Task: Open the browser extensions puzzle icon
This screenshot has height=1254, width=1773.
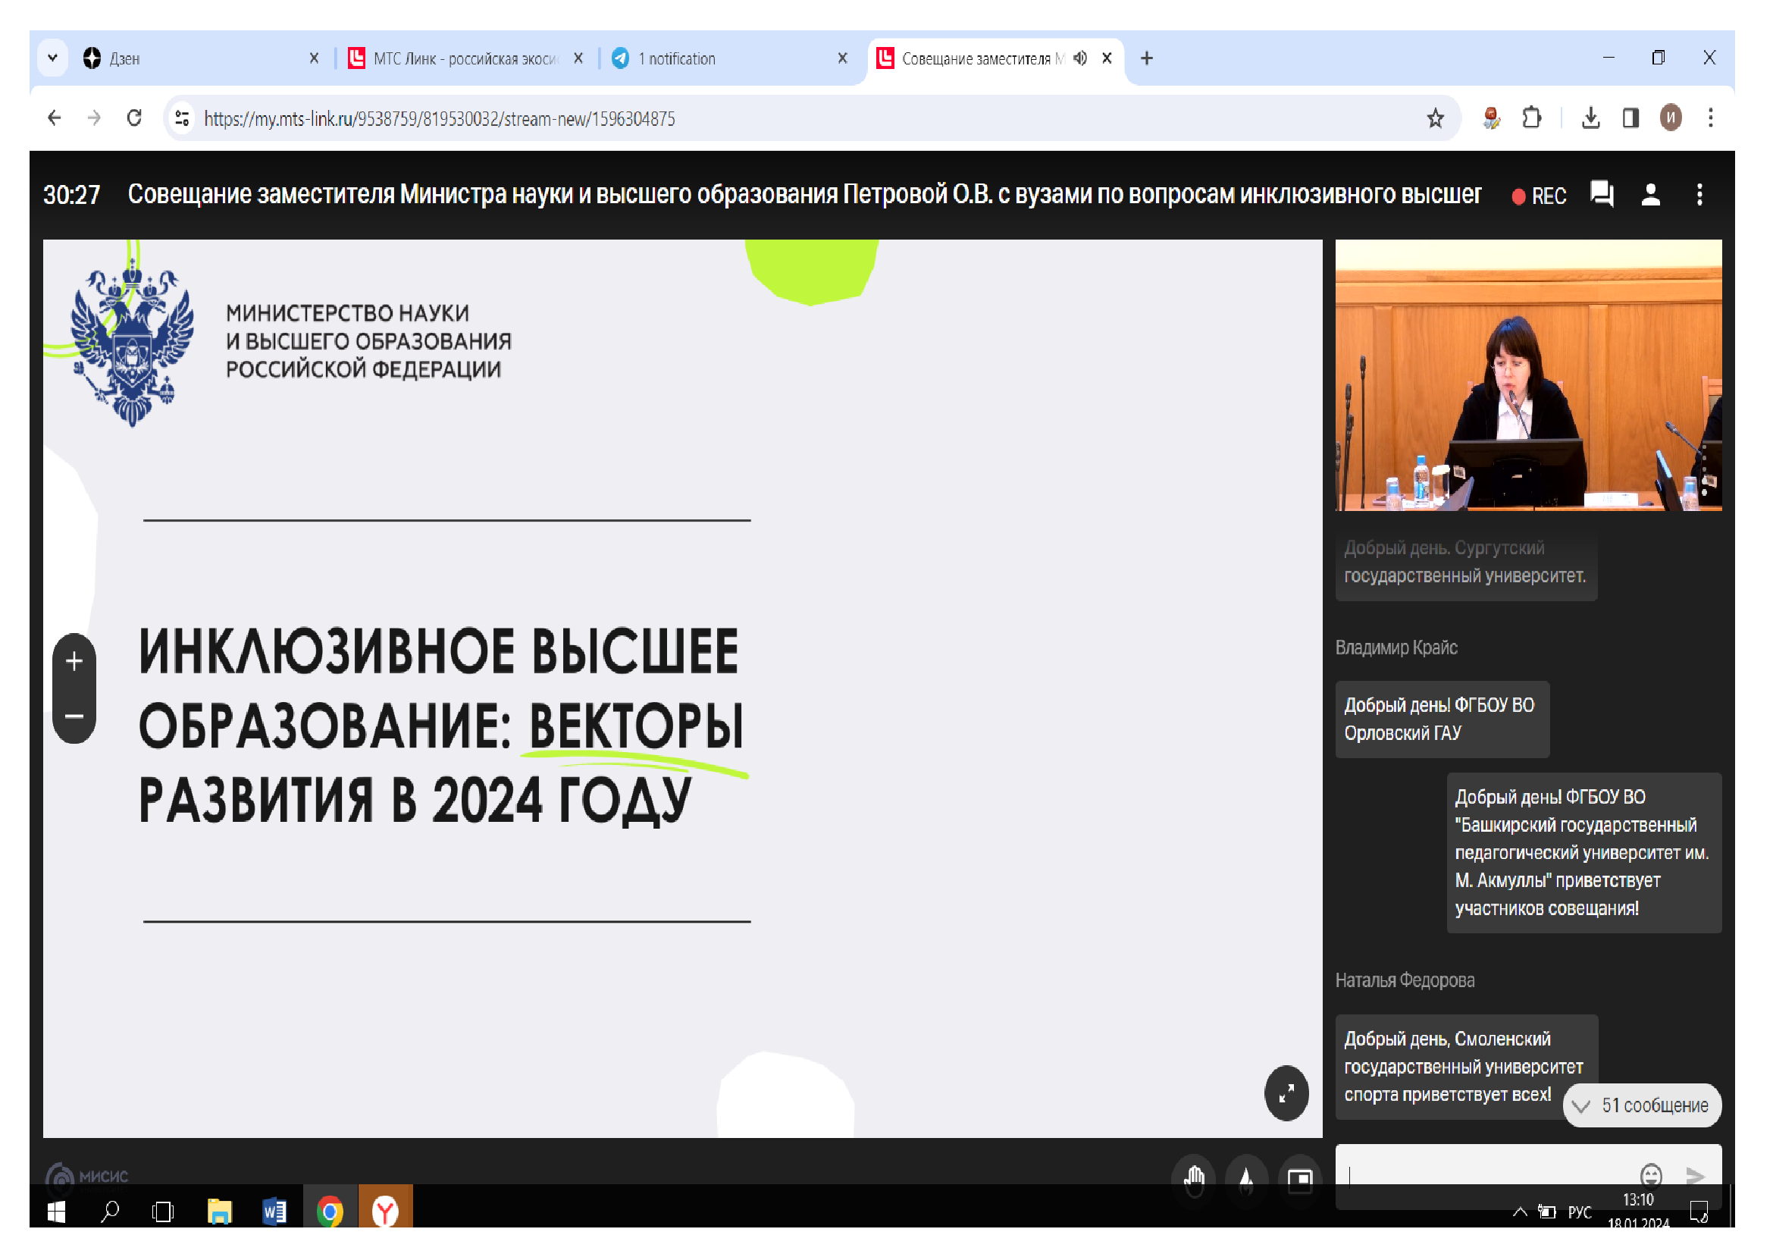Action: 1531,118
